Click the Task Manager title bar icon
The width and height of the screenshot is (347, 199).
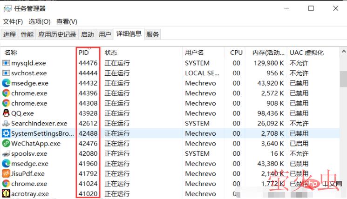coord(7,8)
